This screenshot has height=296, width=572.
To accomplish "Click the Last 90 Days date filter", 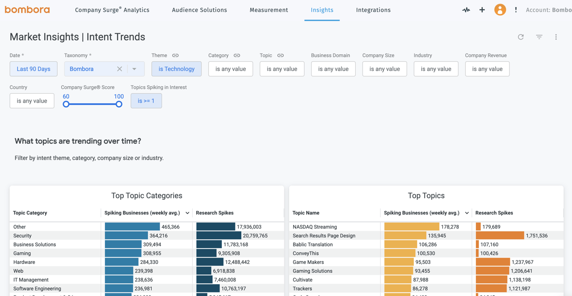I will tap(33, 69).
